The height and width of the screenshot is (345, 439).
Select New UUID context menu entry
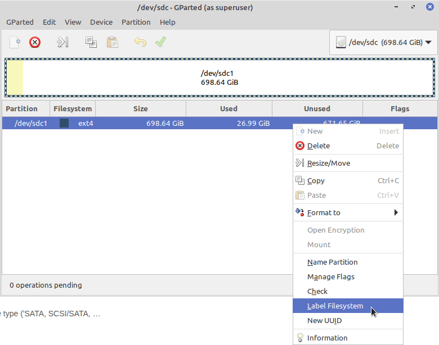tap(324, 320)
